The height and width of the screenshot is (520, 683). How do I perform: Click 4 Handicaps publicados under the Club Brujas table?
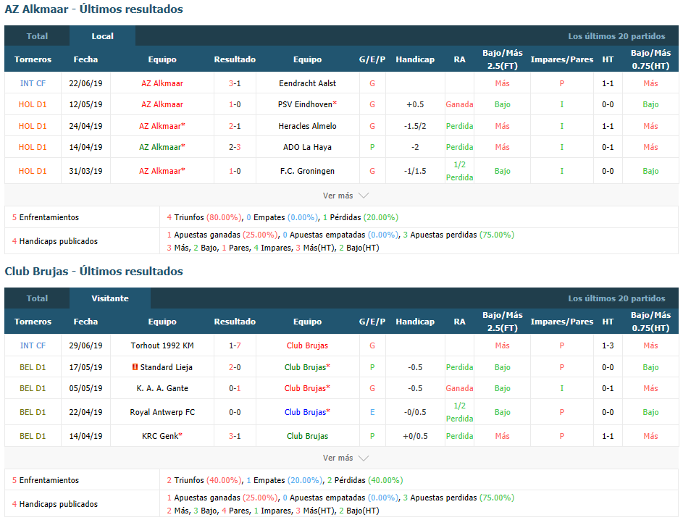coord(55,504)
